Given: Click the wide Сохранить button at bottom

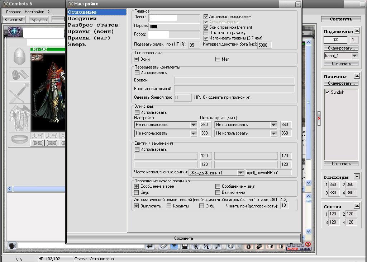Looking at the screenshot, I should pos(183,238).
